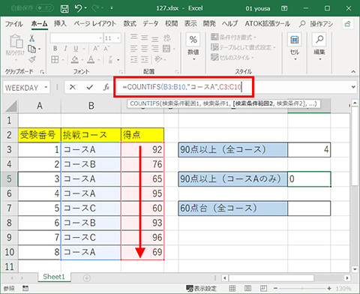The image size is (360, 294).
Task: Click 表示設定 in the status bar
Action: (x=202, y=289)
